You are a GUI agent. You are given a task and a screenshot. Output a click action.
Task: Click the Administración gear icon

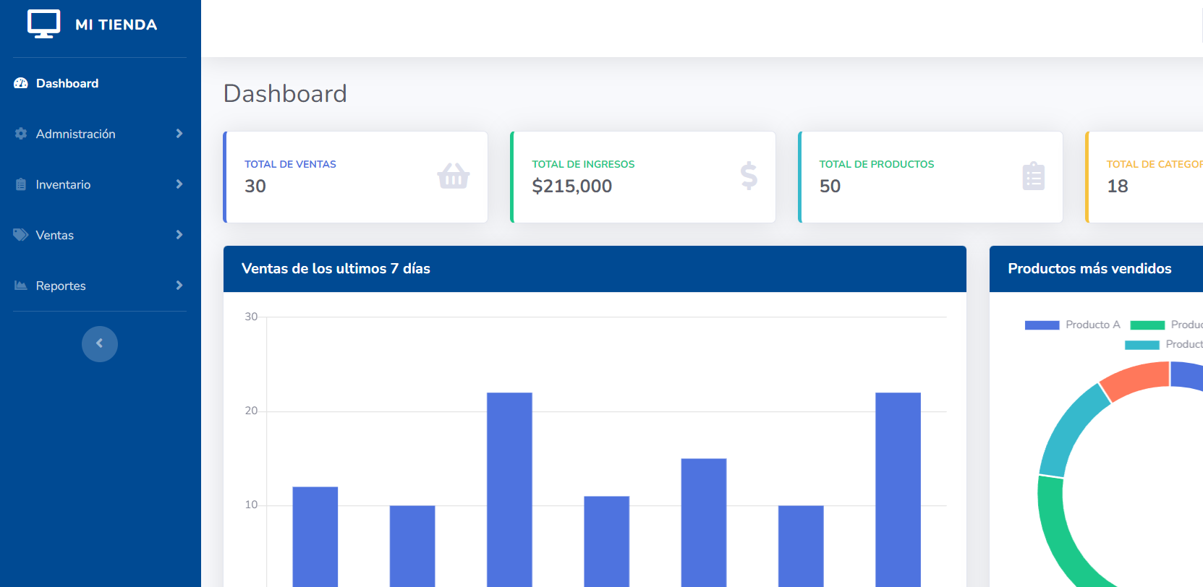click(x=21, y=134)
